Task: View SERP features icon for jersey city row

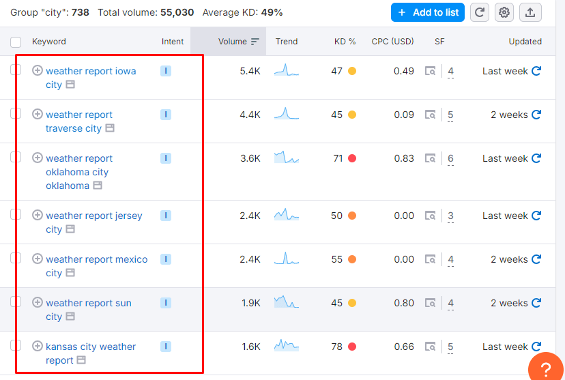Action: coord(431,216)
